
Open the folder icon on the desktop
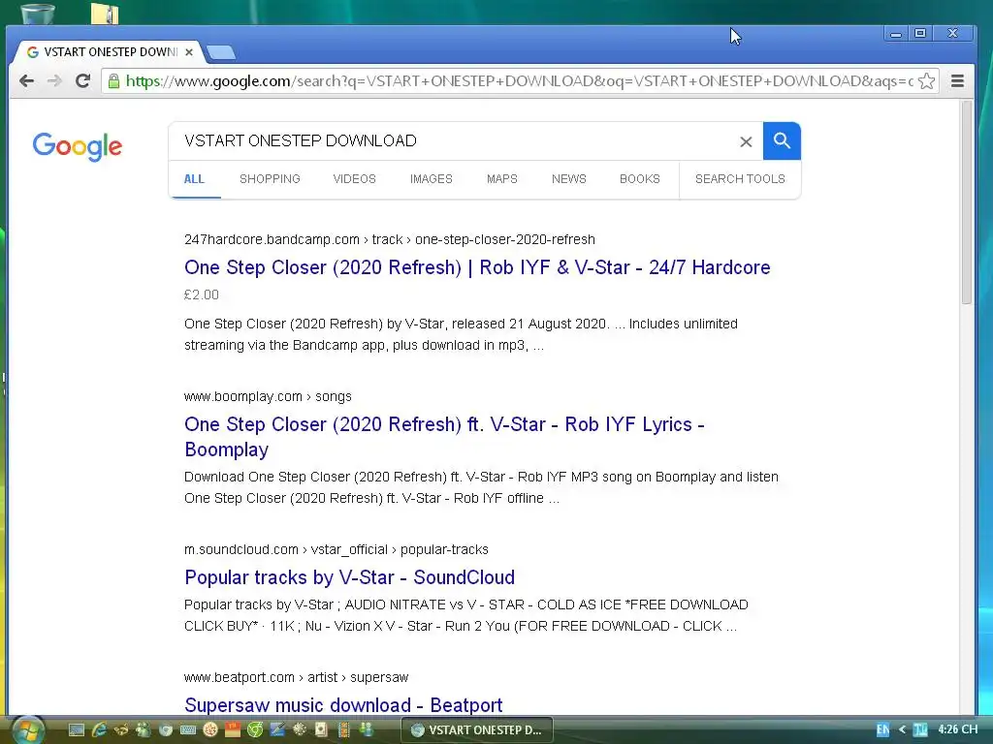[x=105, y=13]
